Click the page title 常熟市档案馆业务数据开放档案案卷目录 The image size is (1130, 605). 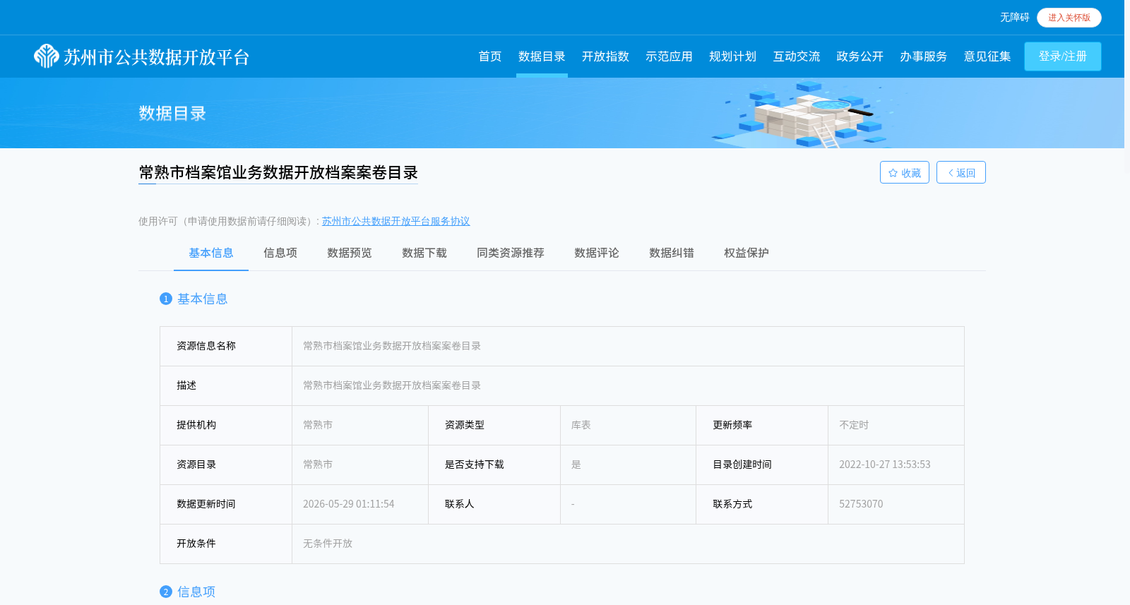pos(278,173)
